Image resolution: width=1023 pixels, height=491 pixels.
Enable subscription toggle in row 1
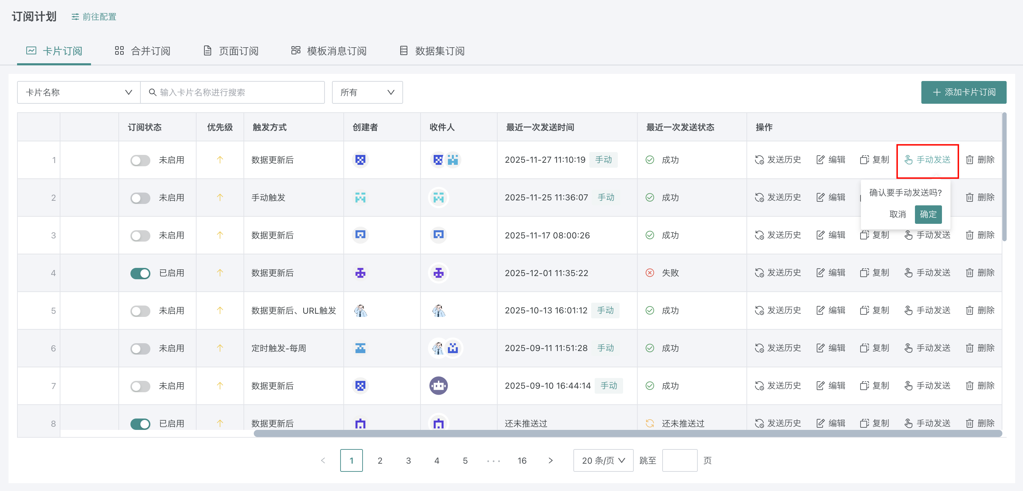140,160
